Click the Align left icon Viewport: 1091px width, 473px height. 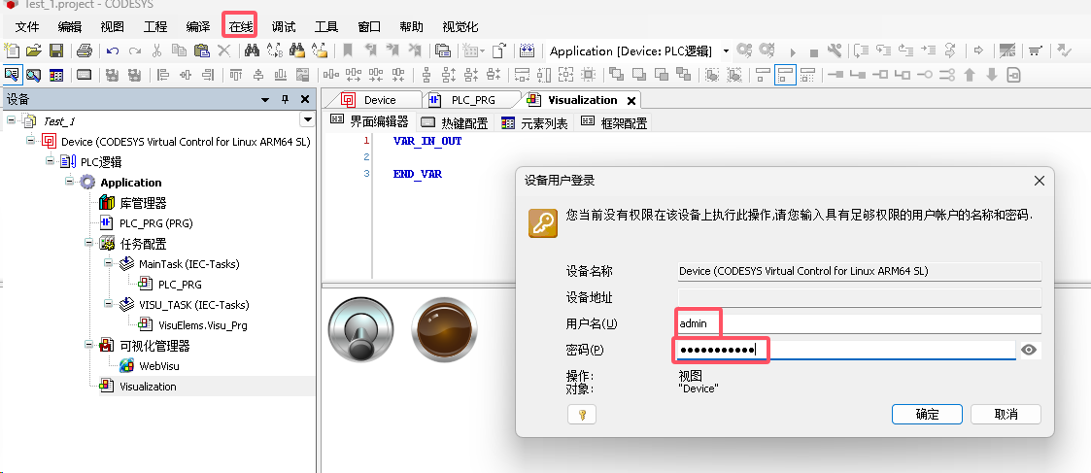point(163,75)
